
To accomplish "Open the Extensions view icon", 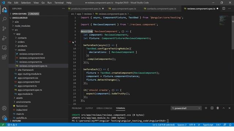I will [4, 57].
